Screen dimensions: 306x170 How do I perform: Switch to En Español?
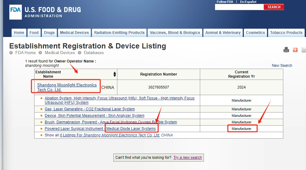click(x=248, y=2)
